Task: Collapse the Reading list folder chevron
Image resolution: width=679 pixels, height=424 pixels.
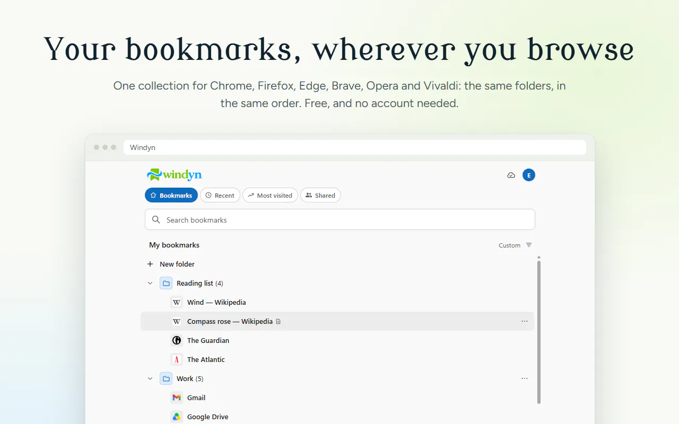Action: point(150,283)
